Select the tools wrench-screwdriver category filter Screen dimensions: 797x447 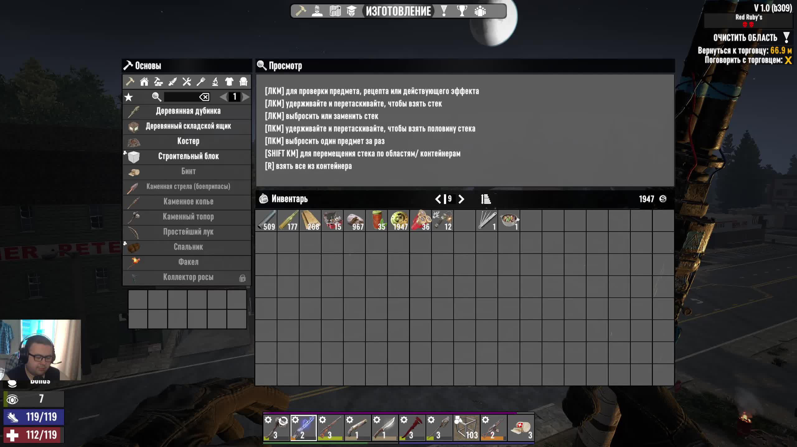[187, 82]
